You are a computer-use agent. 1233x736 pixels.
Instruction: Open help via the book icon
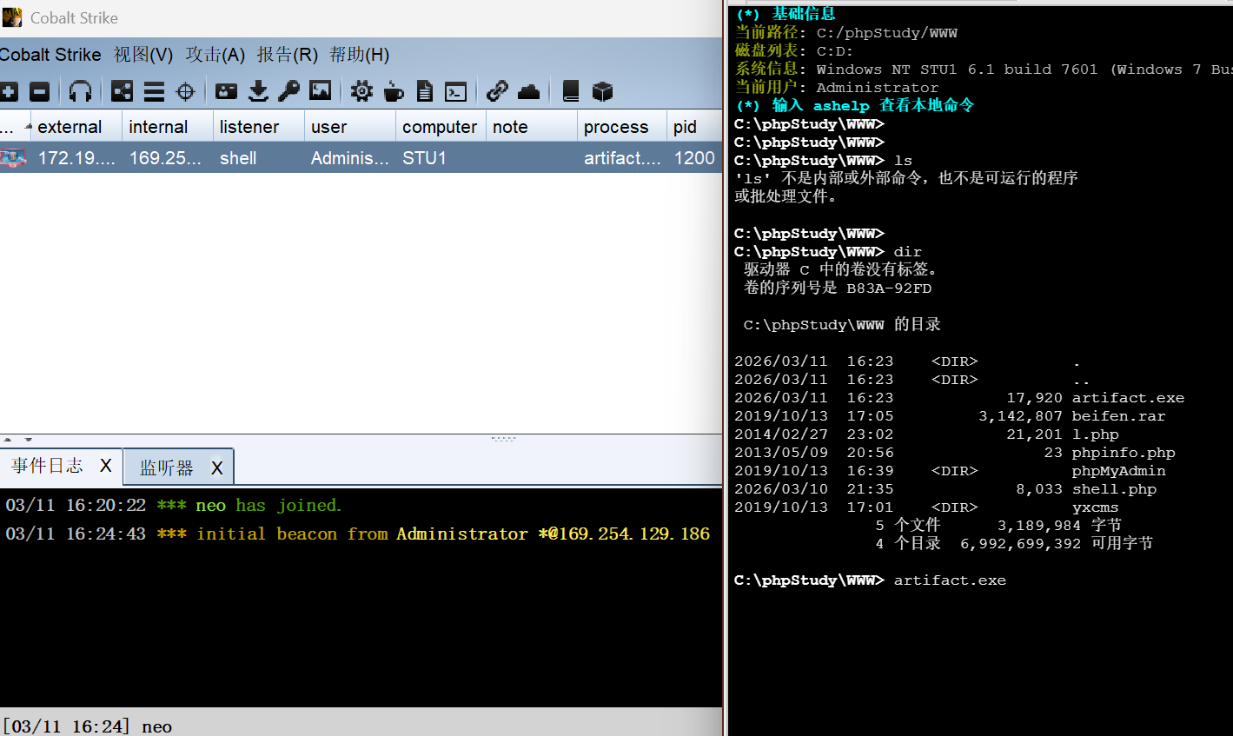pos(571,91)
